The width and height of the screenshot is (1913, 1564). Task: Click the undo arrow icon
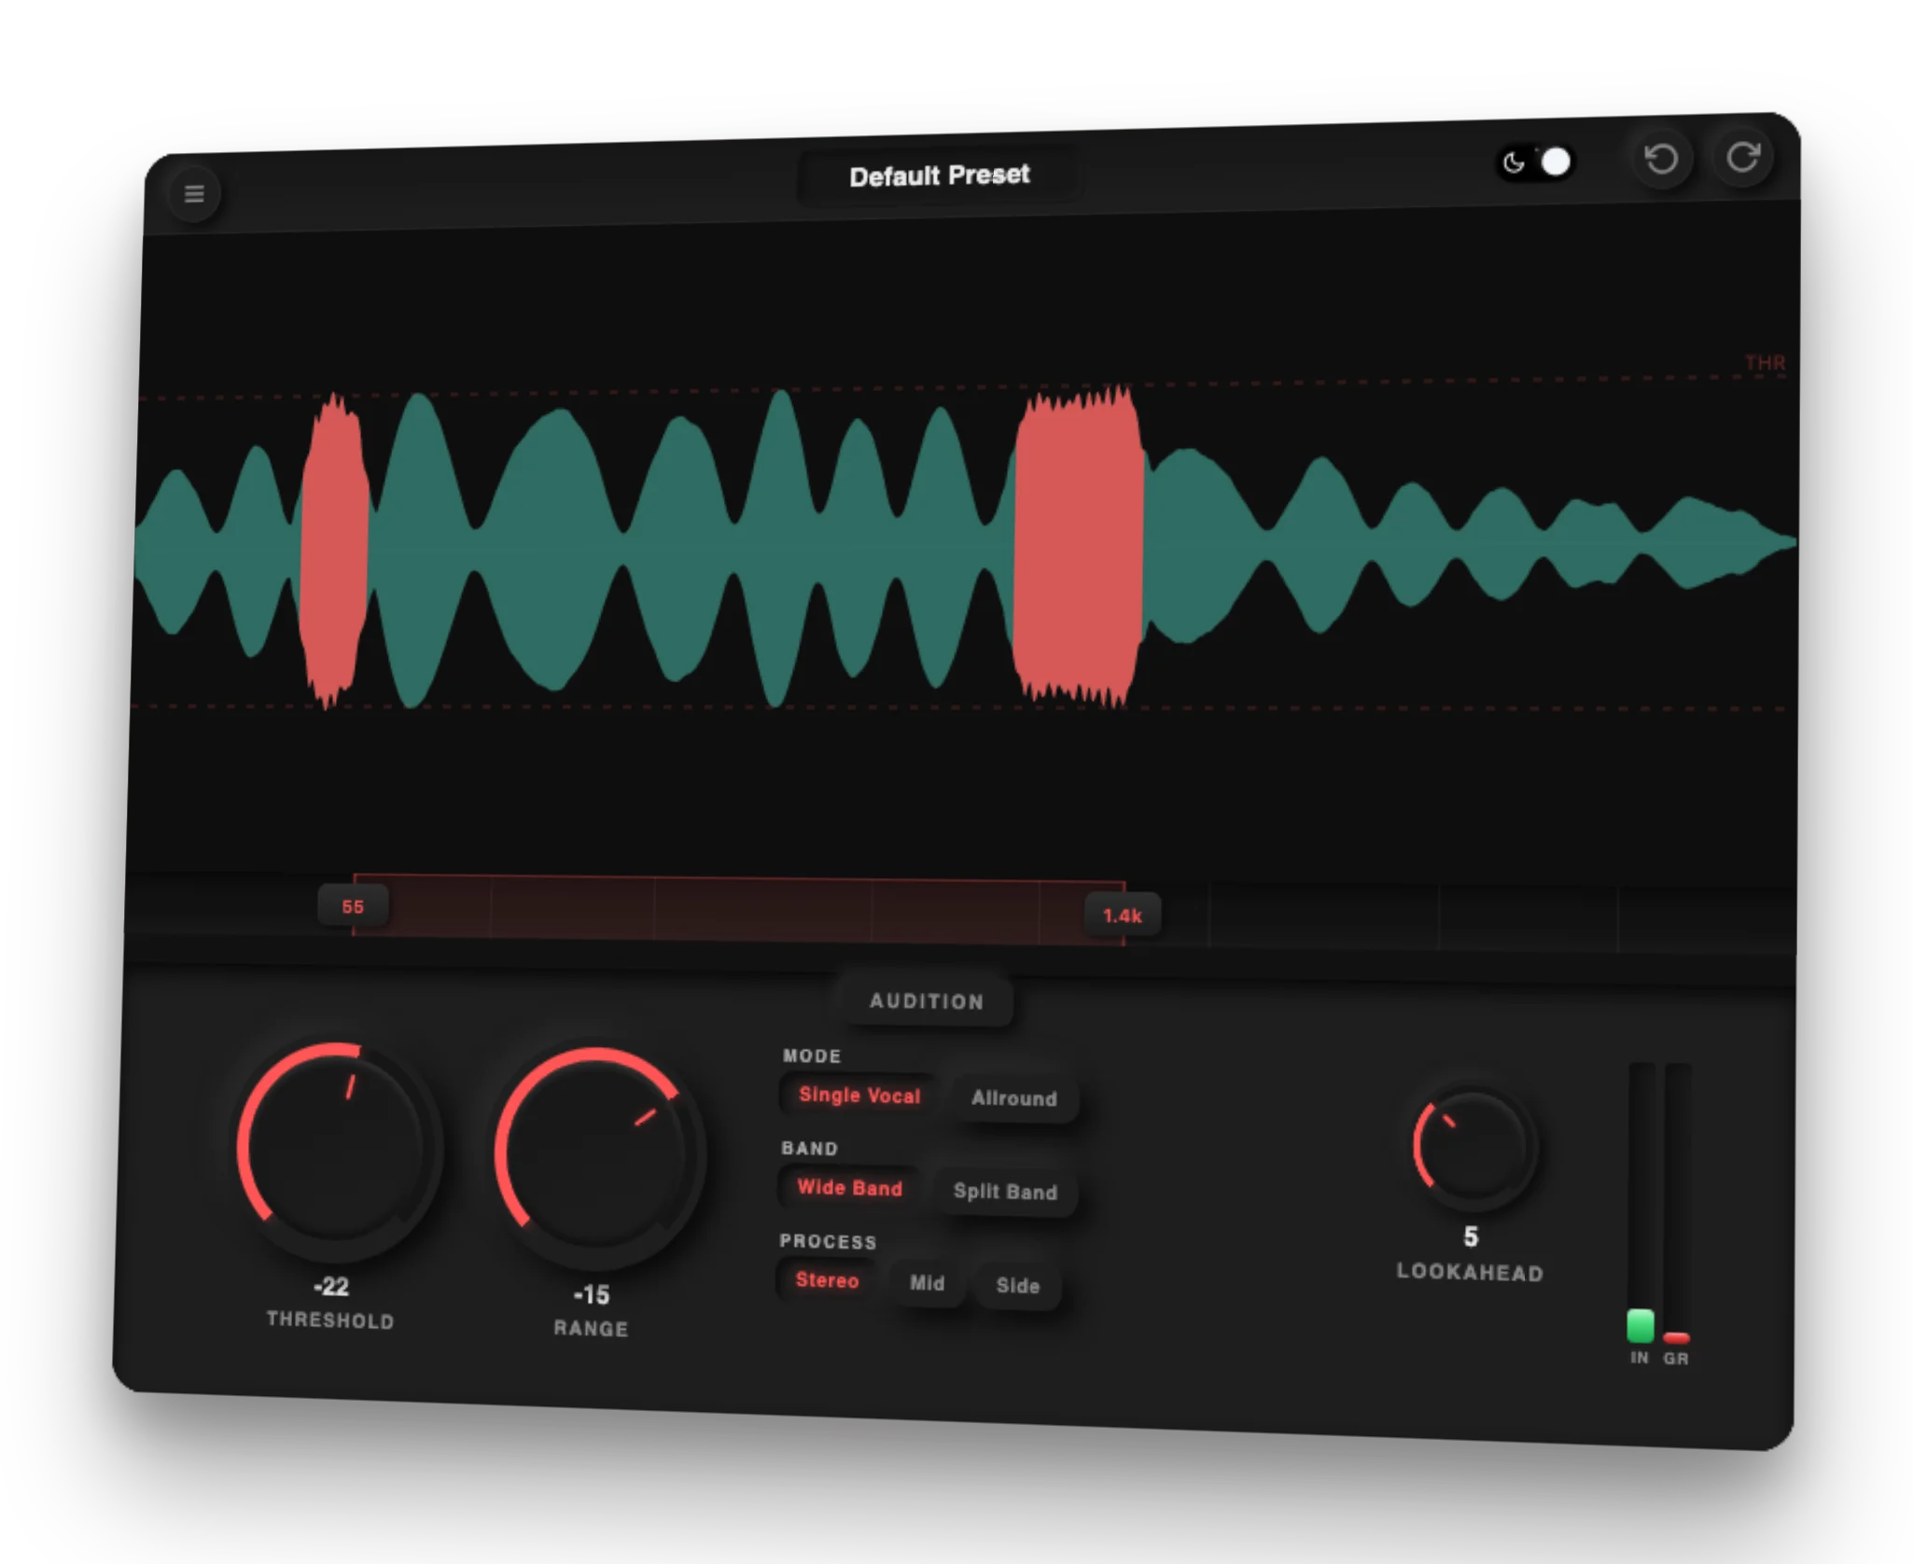[1663, 159]
